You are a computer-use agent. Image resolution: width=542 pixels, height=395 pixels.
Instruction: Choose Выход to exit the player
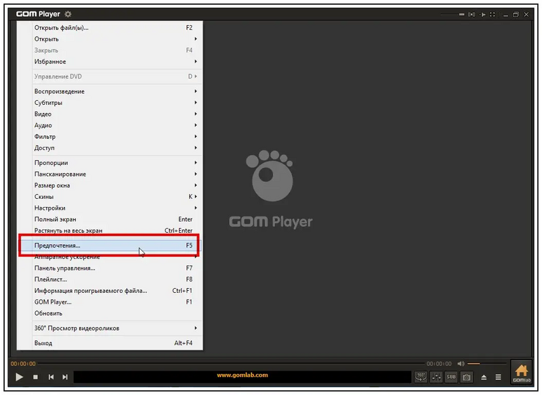(110, 343)
